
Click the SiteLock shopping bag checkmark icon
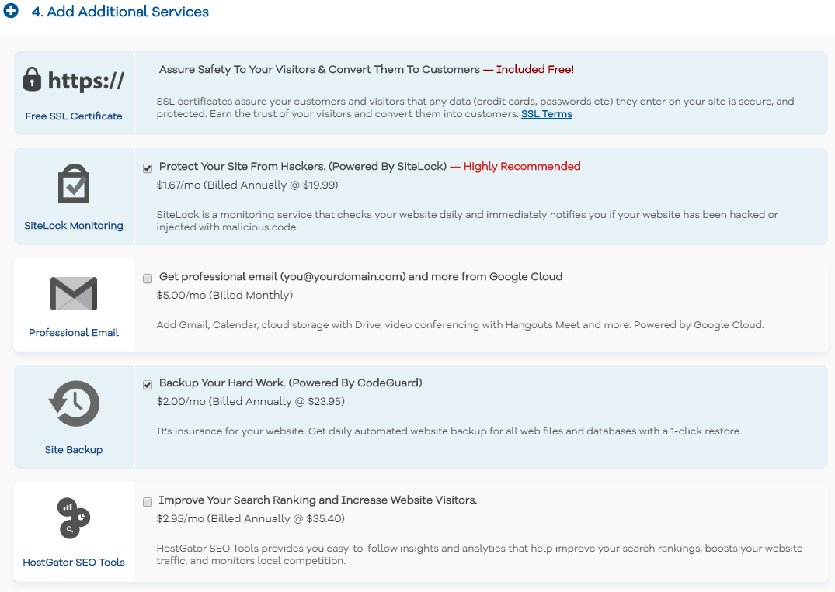coord(74,183)
